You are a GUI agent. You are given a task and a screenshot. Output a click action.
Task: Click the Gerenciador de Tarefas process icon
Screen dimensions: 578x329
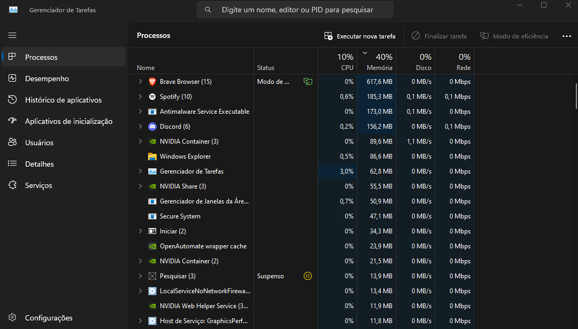(152, 171)
